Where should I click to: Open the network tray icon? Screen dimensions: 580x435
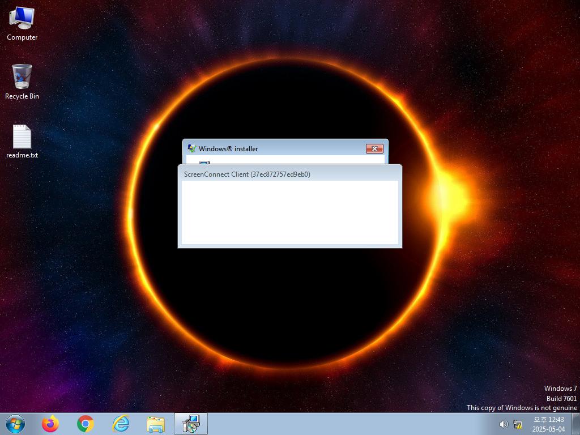click(518, 424)
